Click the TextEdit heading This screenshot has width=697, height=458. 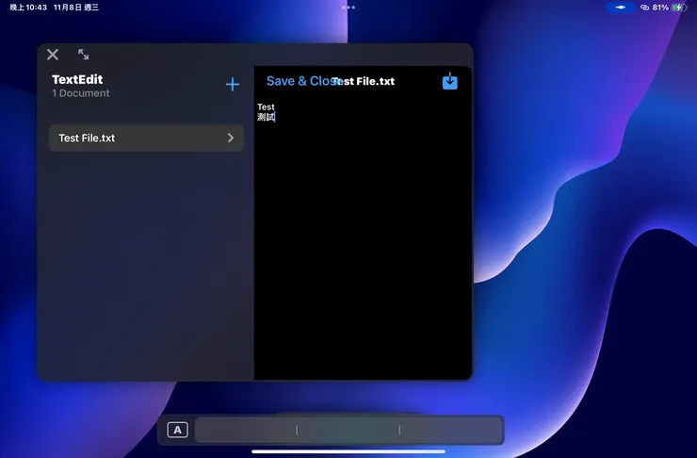coord(77,79)
